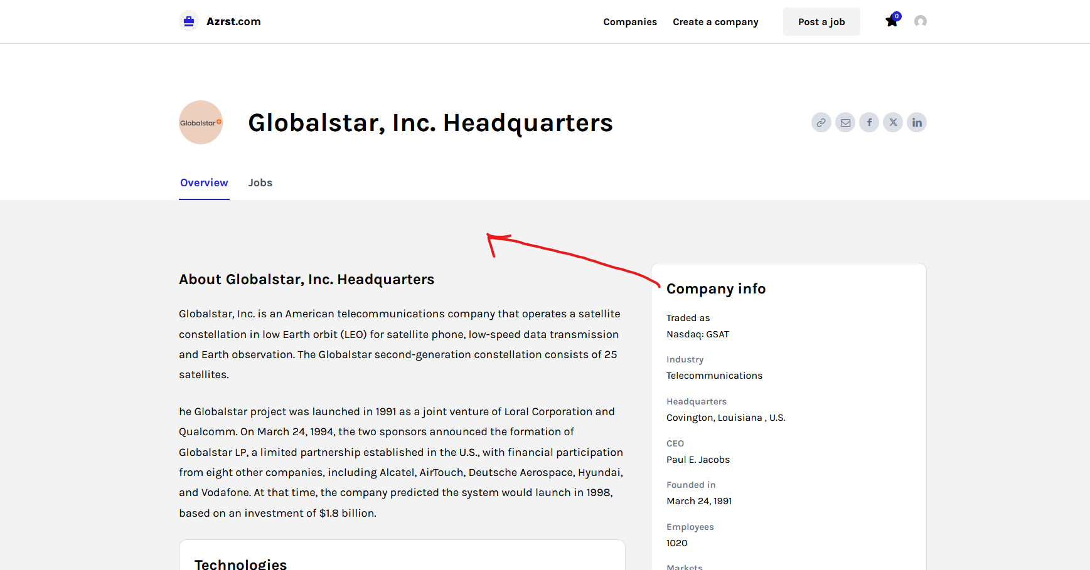Click the Globalstar company logo
The width and height of the screenshot is (1090, 570).
tap(201, 122)
